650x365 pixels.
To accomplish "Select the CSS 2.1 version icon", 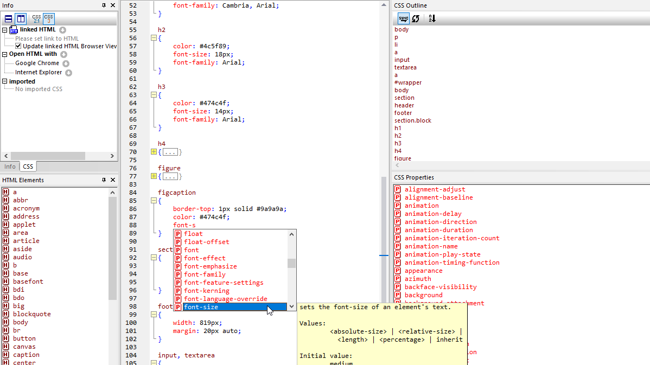I will point(36,18).
